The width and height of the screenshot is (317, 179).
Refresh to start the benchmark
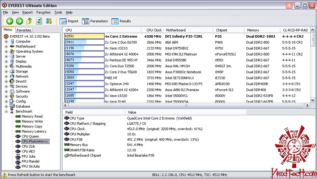coord(39,21)
